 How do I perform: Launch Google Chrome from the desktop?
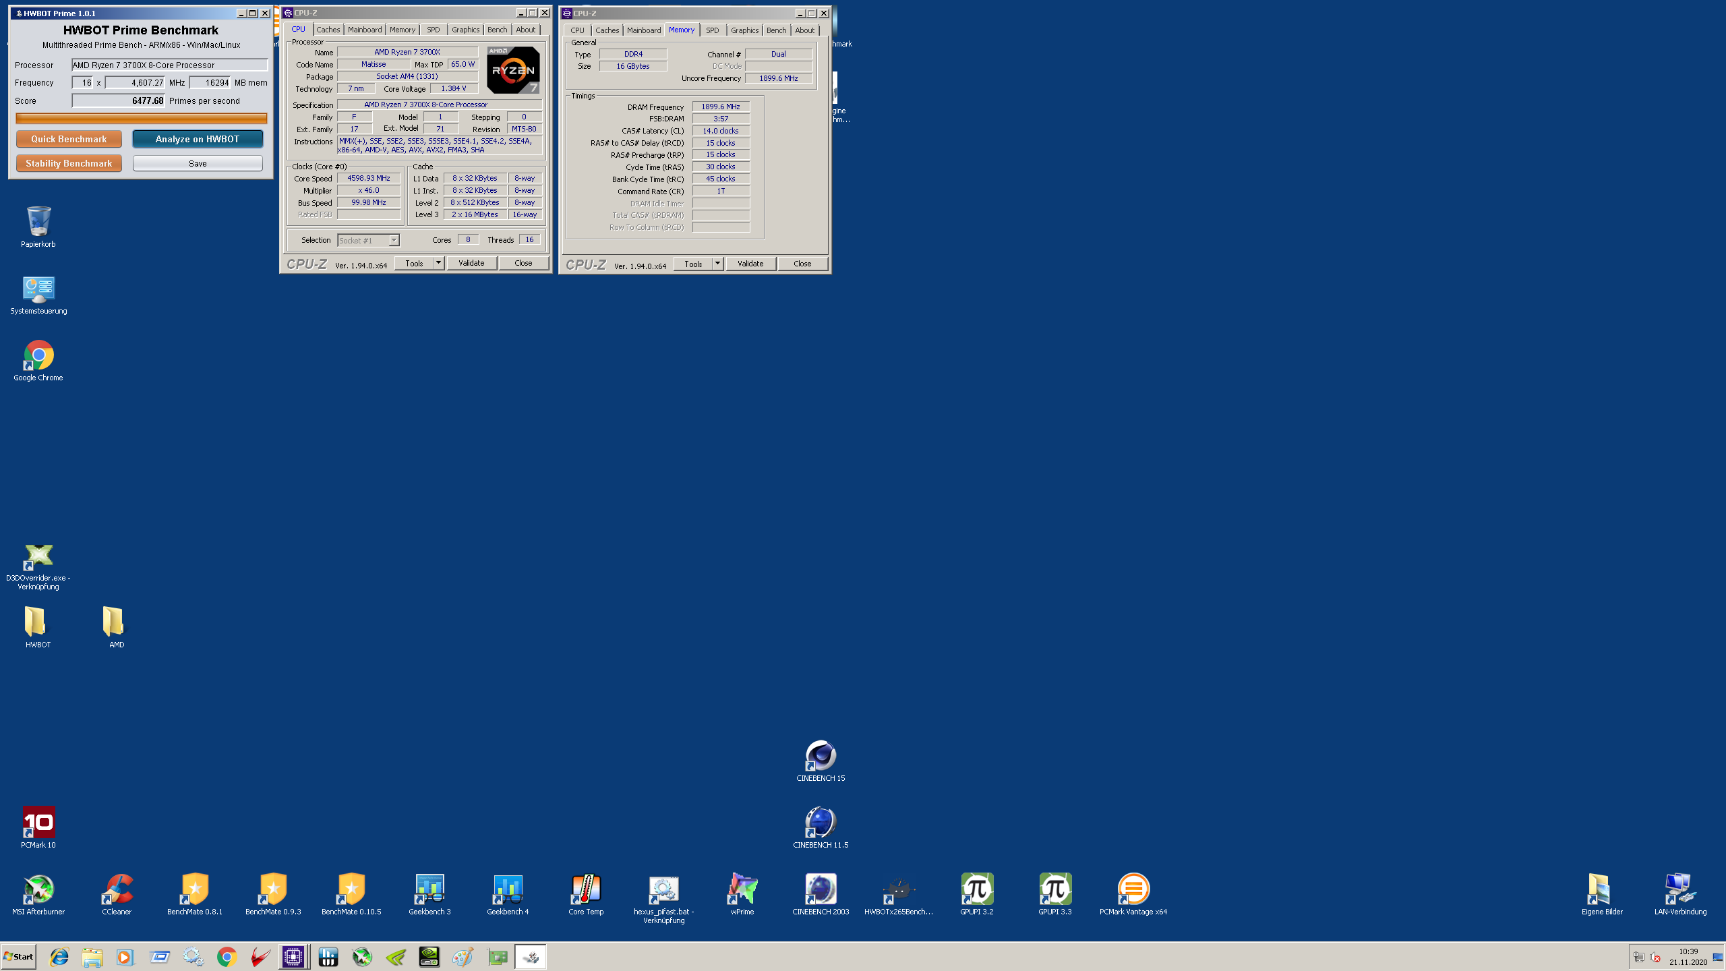[38, 361]
